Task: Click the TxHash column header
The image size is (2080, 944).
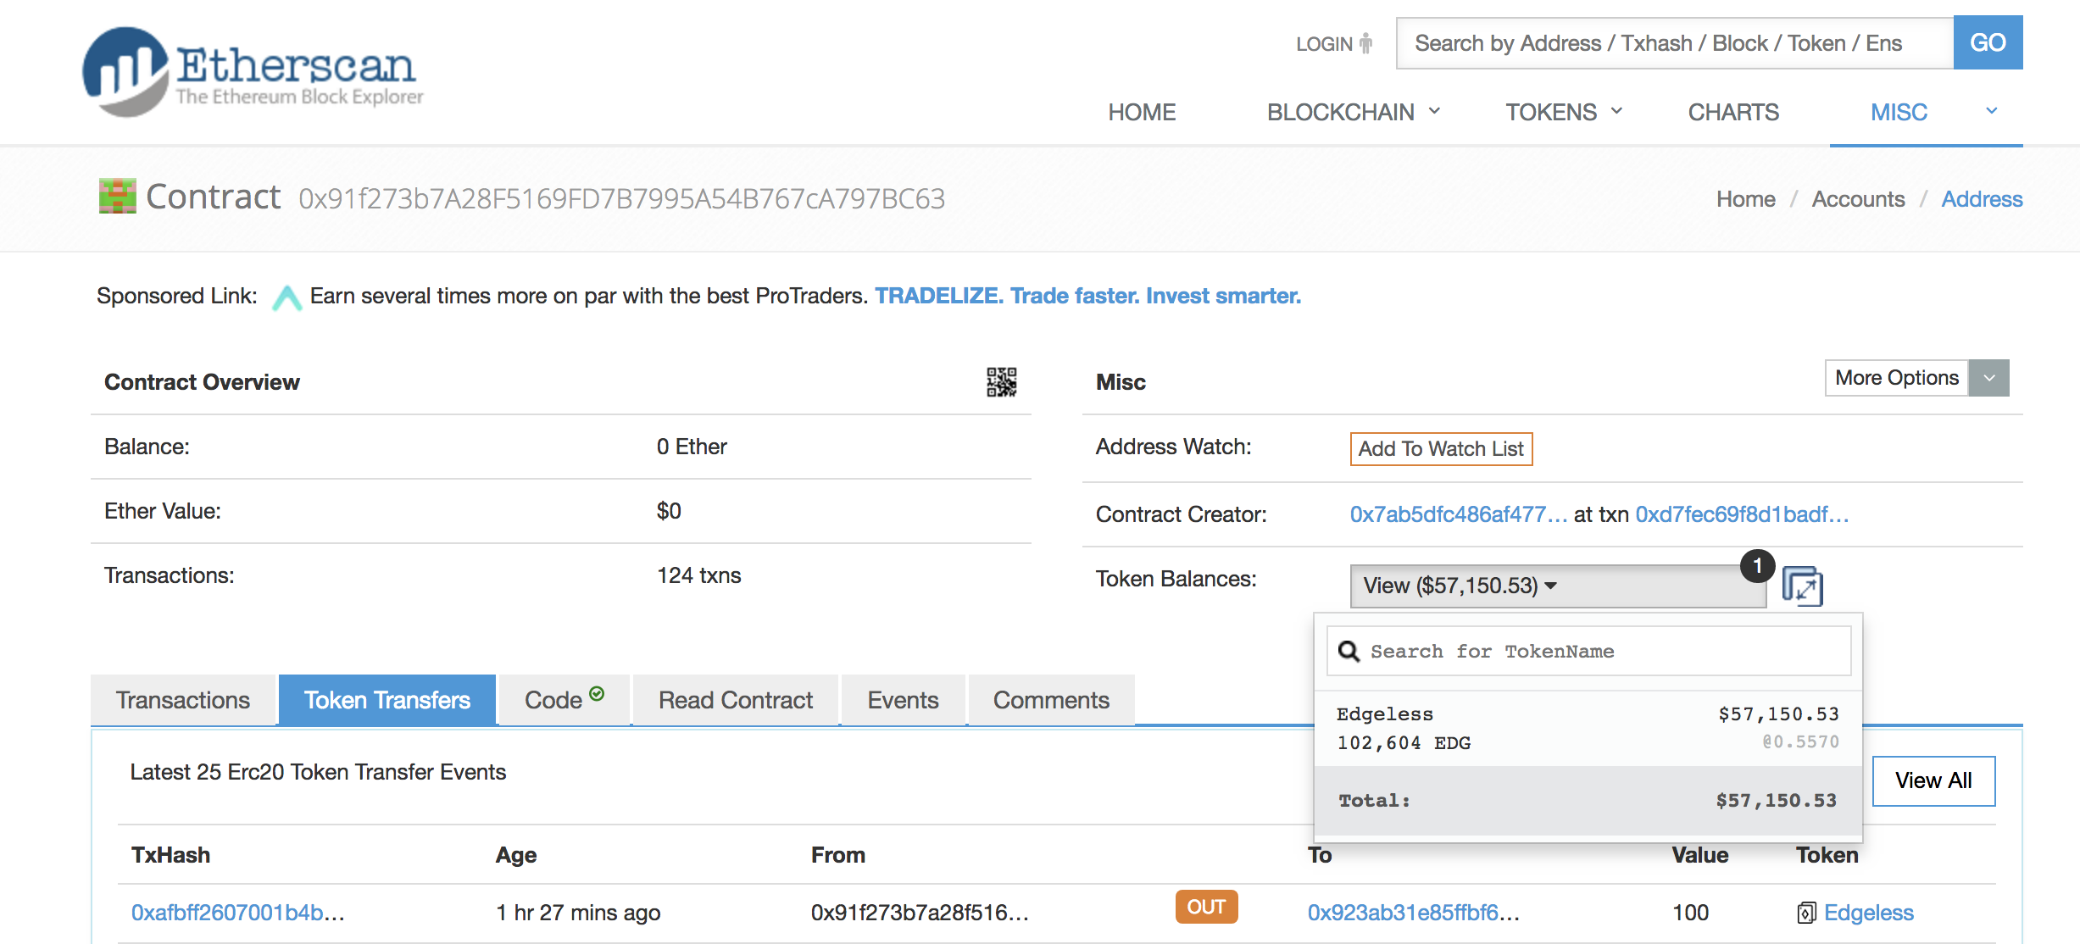Action: click(170, 855)
